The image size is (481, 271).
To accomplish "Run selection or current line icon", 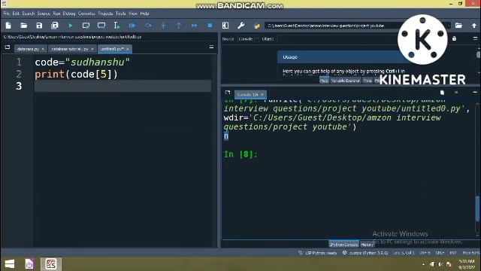I will coord(116,26).
